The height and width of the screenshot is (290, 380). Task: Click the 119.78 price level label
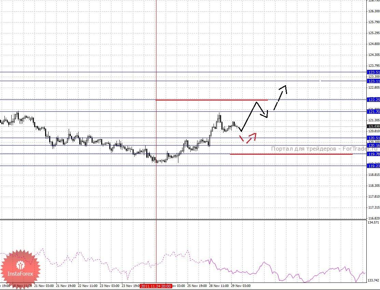click(374, 154)
